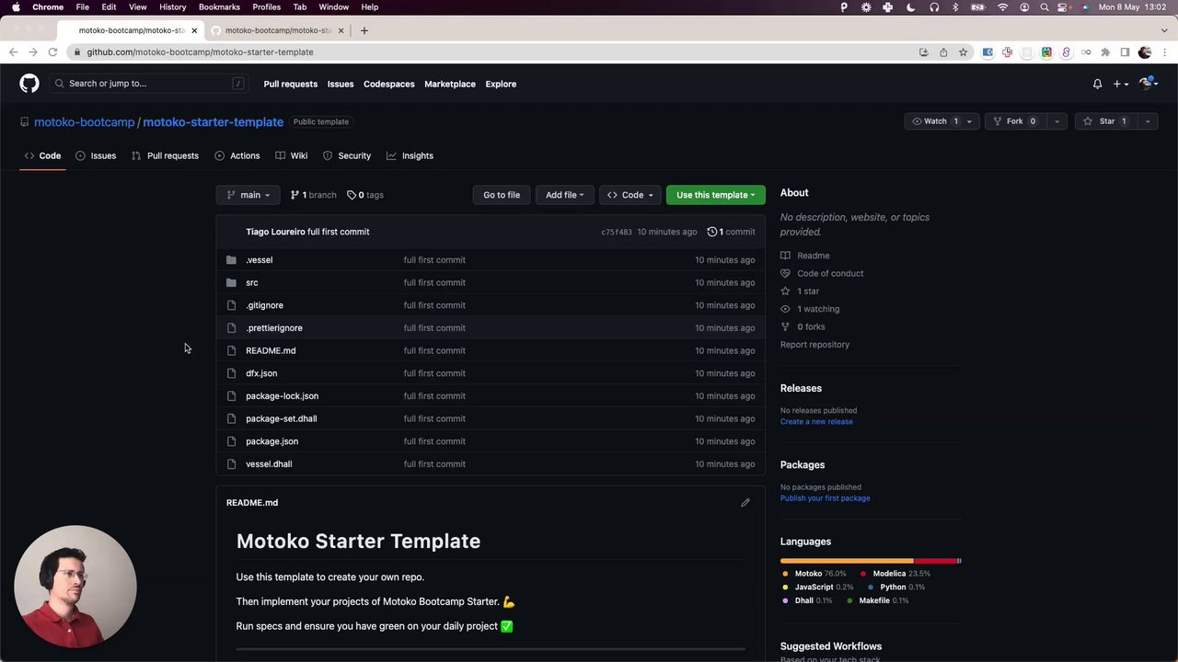Open the src folder
This screenshot has height=662, width=1178.
pos(251,282)
